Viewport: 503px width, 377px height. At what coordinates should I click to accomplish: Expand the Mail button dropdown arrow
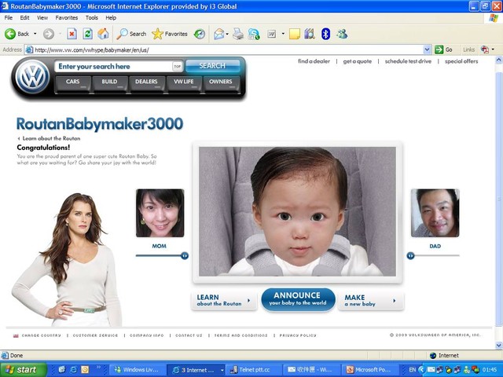[x=227, y=34]
